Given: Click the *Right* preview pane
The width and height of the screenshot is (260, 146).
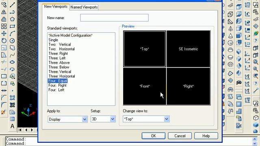Looking at the screenshot, I should tap(188, 86).
